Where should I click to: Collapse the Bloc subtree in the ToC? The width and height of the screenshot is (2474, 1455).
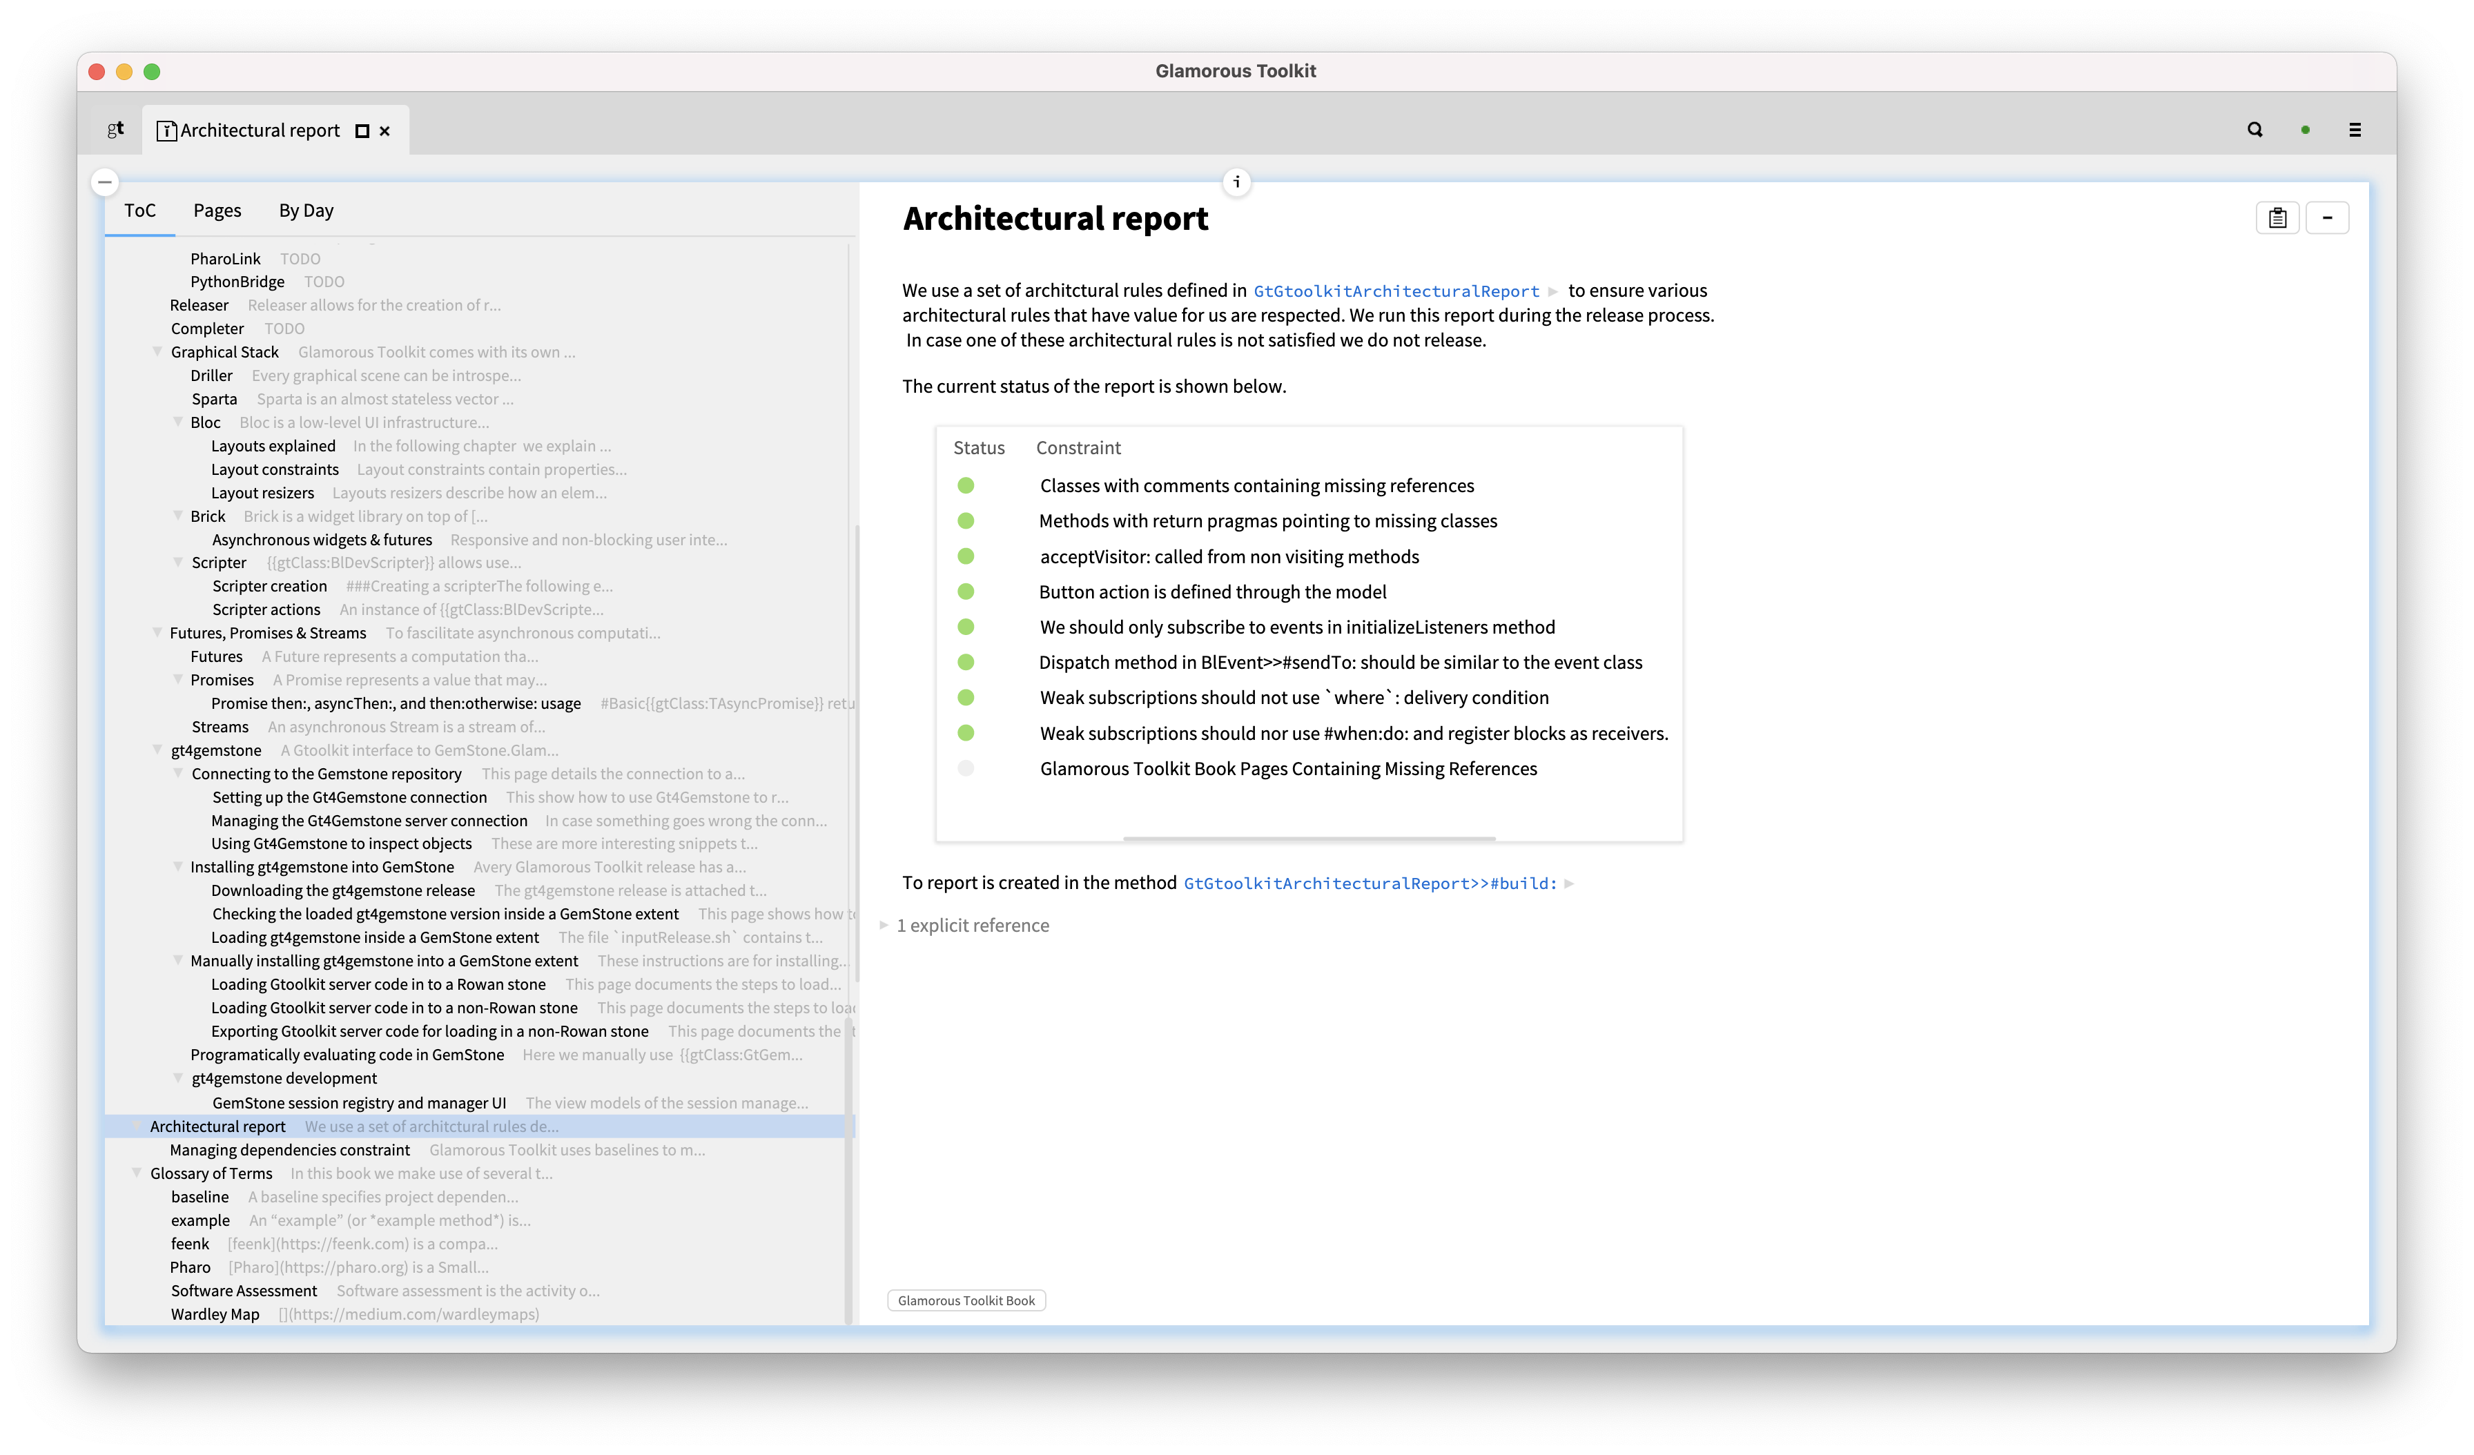(x=179, y=422)
